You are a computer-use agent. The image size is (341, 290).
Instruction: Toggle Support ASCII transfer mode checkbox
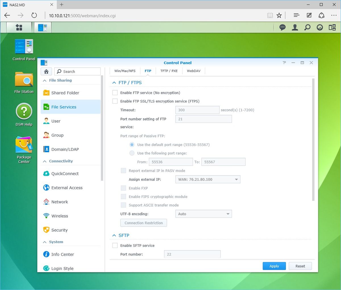(123, 205)
